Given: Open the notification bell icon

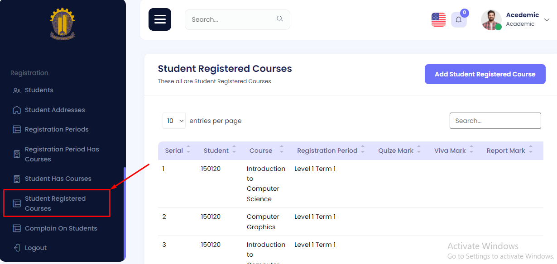Looking at the screenshot, I should point(459,20).
